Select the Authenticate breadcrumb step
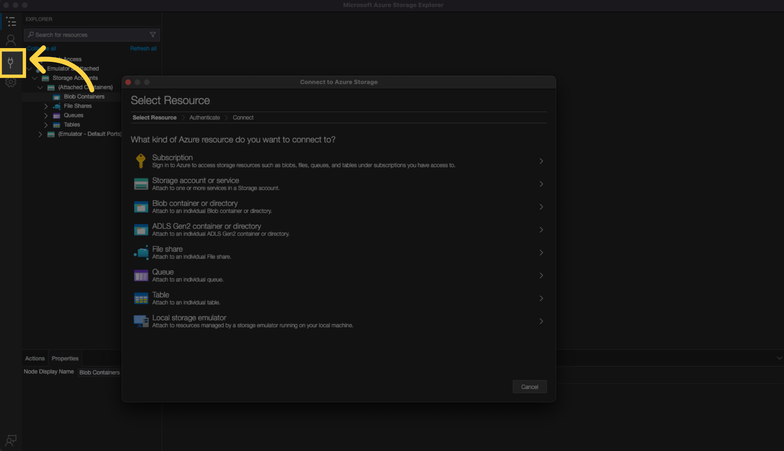Screen dimensions: 784x451 205,118
